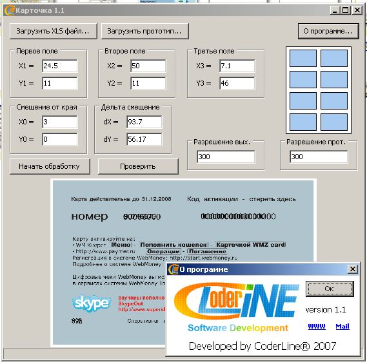Select the Y2 input field
The width and height of the screenshot is (367, 364).
pos(148,83)
